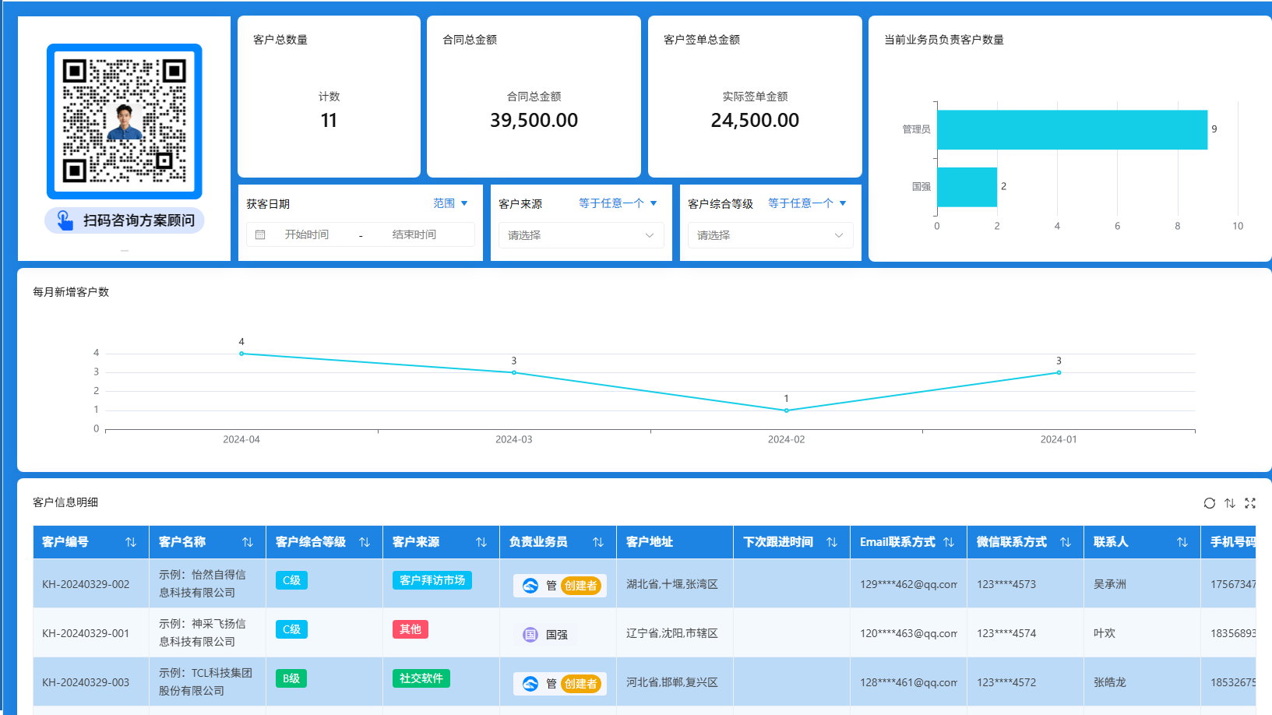The image size is (1272, 715).
Task: Click the 管 avatar in the TCL row
Action: (x=532, y=683)
